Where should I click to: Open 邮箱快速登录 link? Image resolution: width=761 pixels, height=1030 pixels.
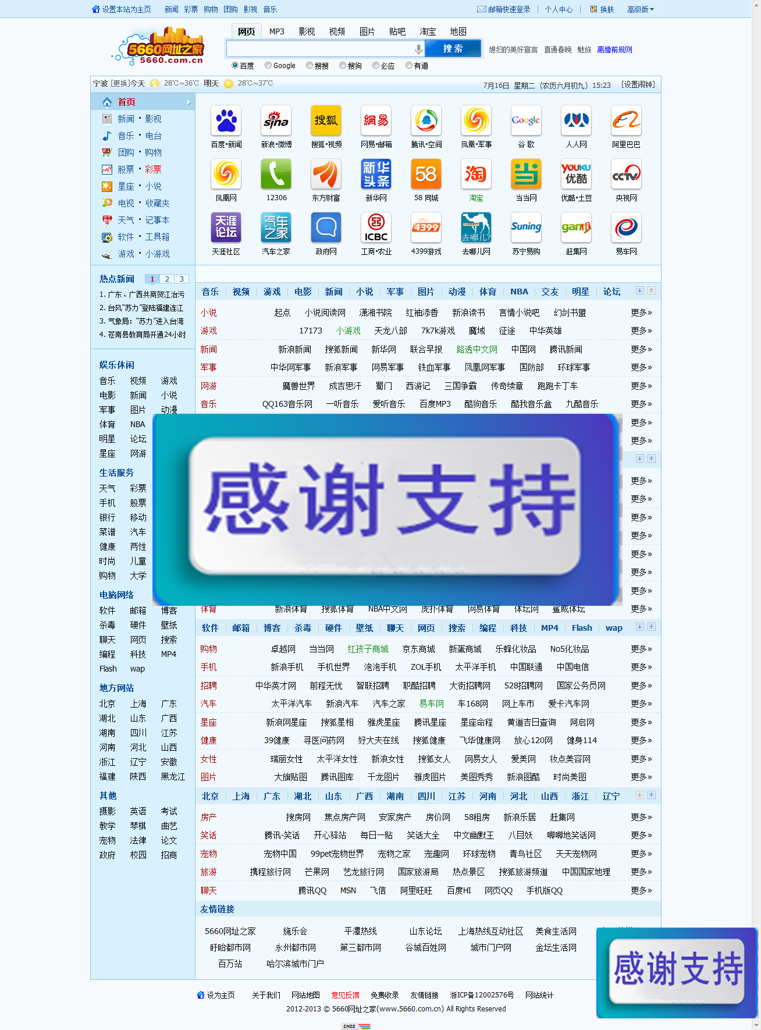(504, 9)
